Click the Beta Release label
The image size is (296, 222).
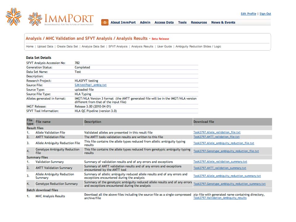(160, 39)
